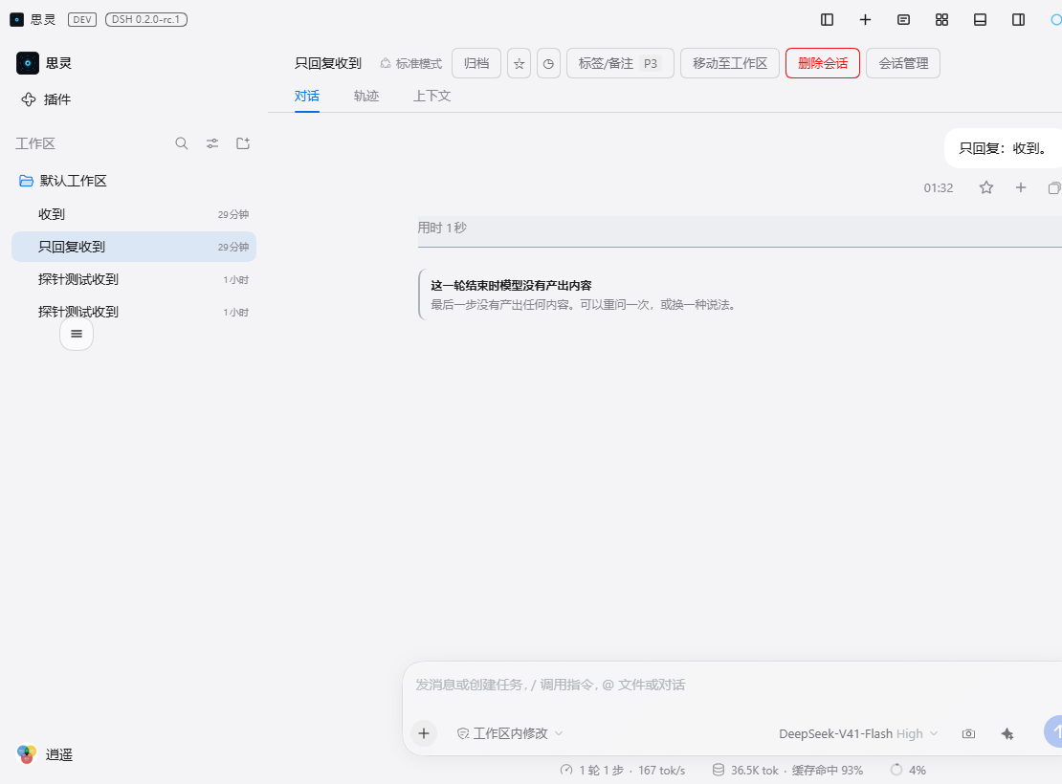Open first 探针测试收到 conversation
This screenshot has width=1062, height=784.
point(134,279)
